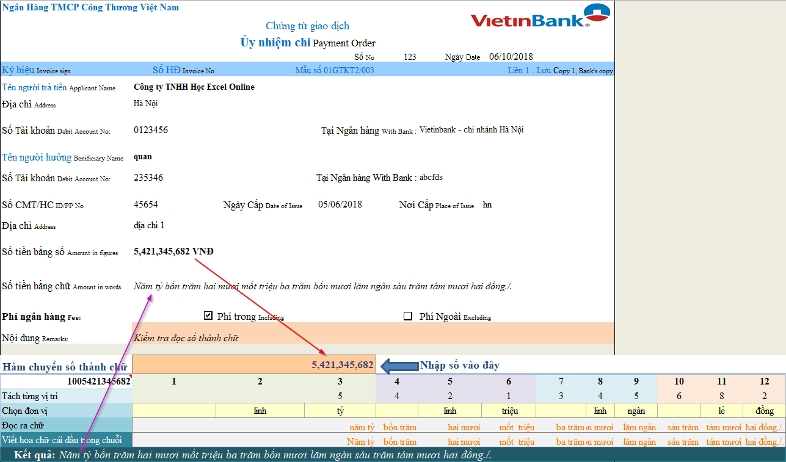Select 'sáu trăm' in the Đọc ra chữ row
This screenshot has height=462, width=786.
click(x=683, y=427)
